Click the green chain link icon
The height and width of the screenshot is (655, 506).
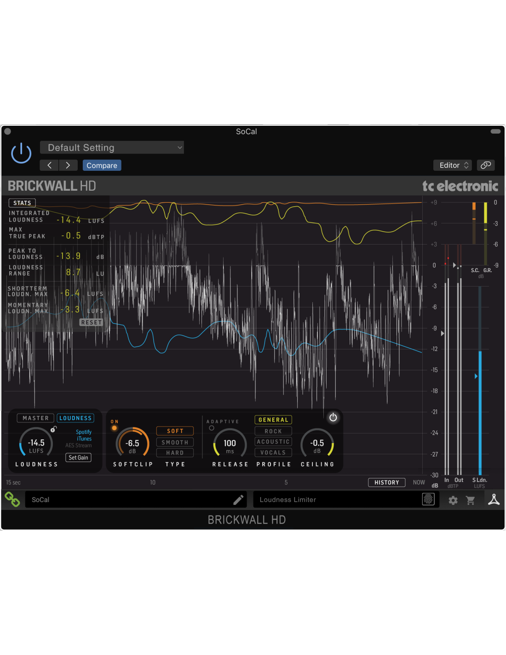pos(12,499)
